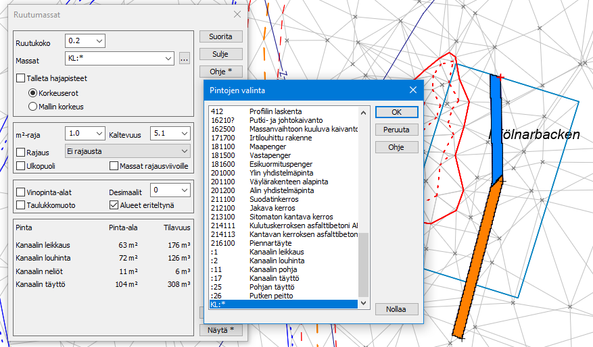The width and height of the screenshot is (593, 347).
Task: Select the Mallin korkeus radio button
Action: [32, 106]
